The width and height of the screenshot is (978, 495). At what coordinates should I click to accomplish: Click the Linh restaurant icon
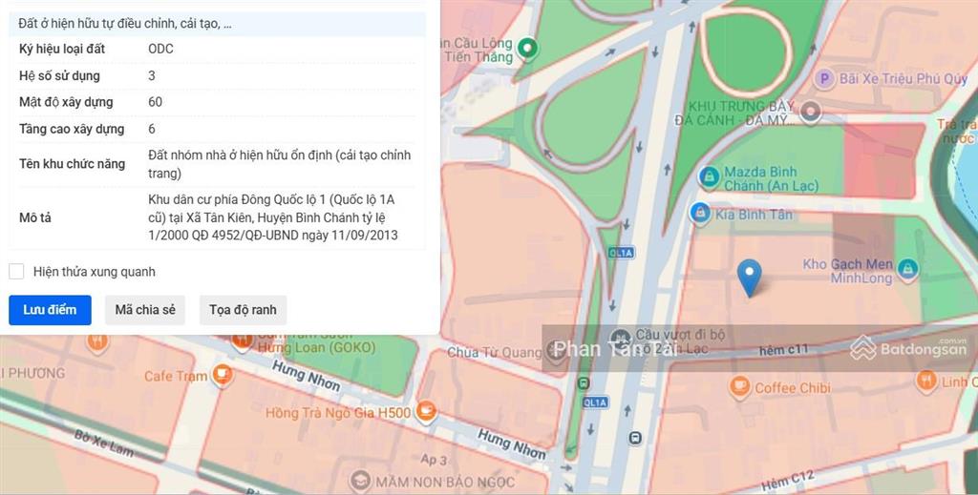point(926,382)
